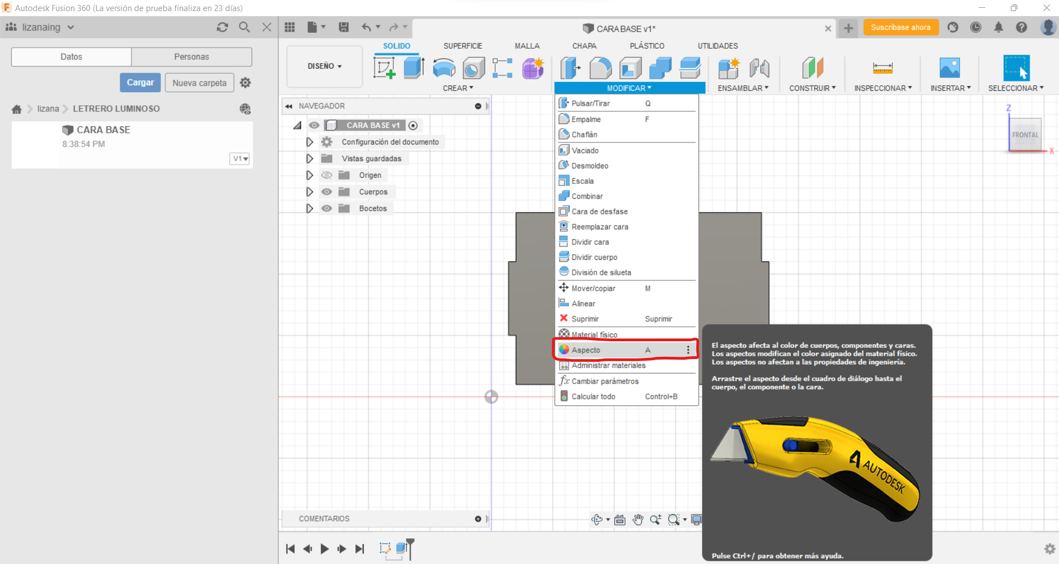Open the CREAR dropdown menu

point(458,88)
